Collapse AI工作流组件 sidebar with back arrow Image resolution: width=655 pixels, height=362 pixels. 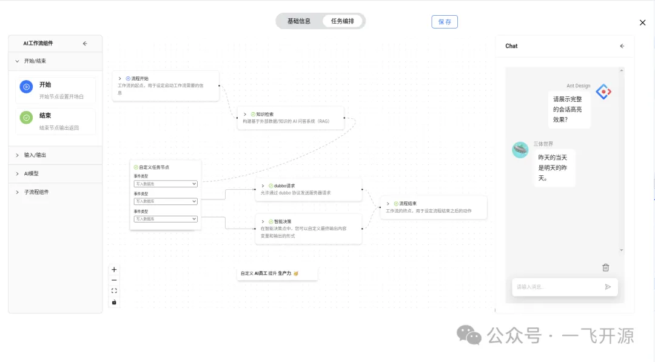coord(85,44)
